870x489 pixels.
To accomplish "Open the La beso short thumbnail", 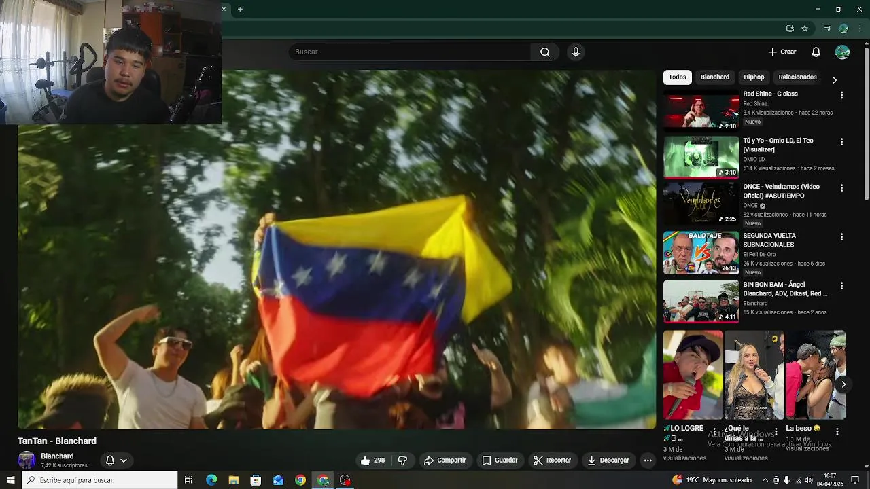I will (815, 375).
